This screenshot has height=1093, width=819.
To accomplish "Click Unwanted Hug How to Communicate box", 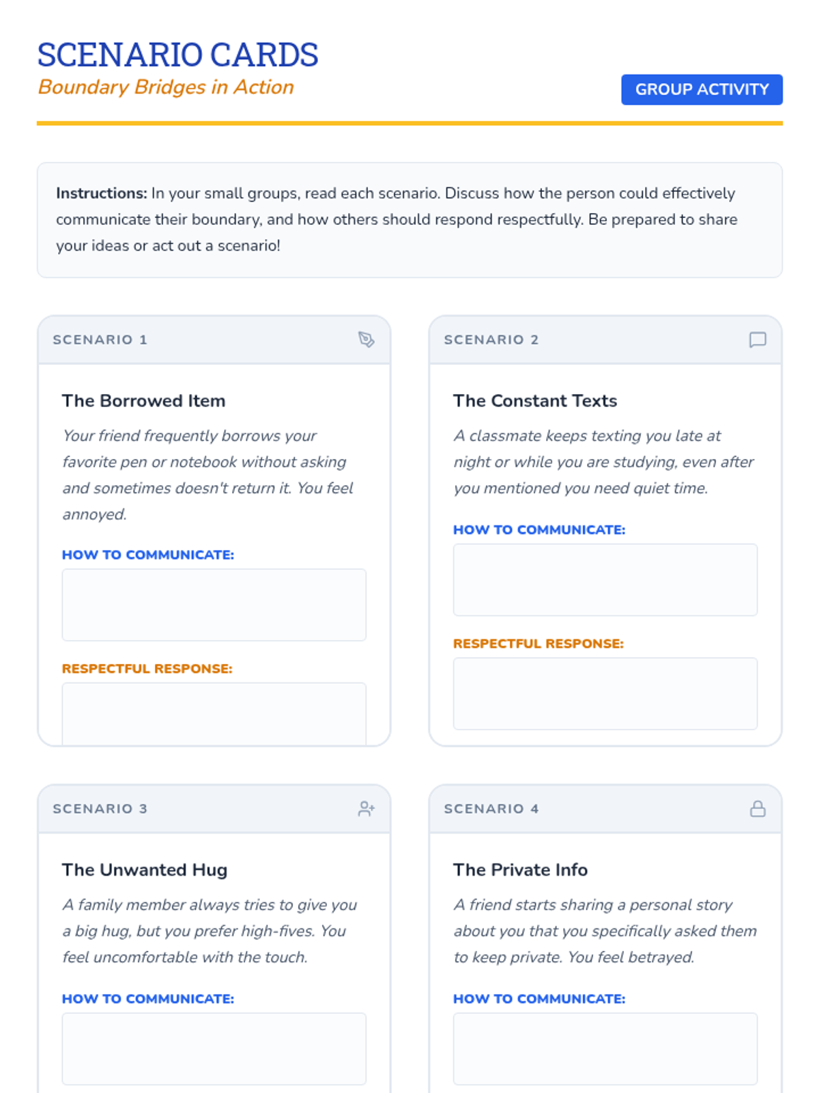I will pos(214,1049).
